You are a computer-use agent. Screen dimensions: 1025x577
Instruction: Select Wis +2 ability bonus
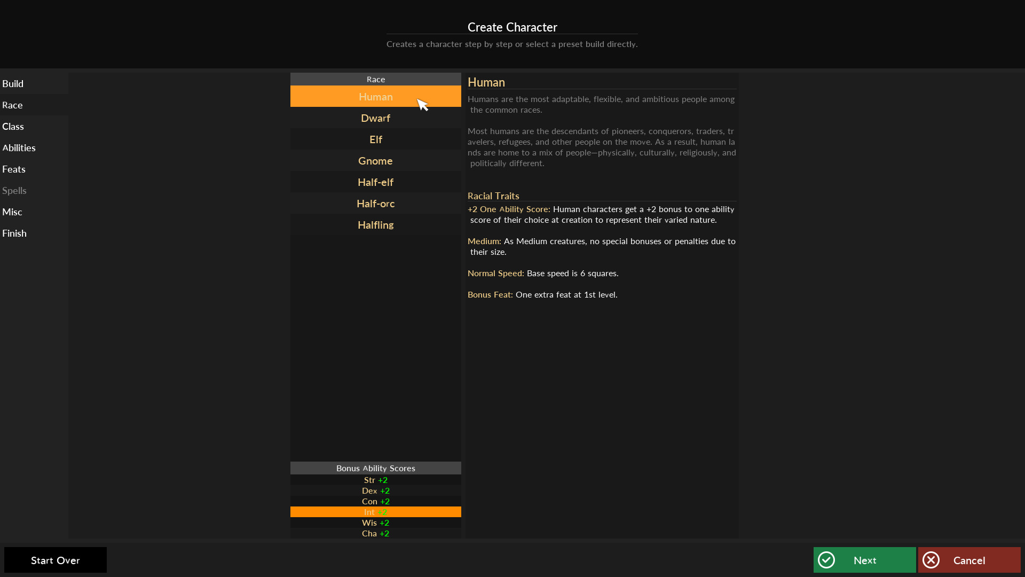click(x=375, y=523)
